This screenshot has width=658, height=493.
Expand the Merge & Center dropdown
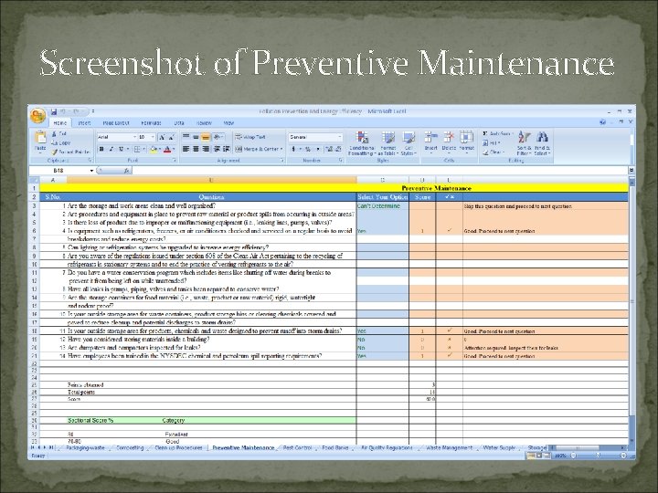(281, 149)
